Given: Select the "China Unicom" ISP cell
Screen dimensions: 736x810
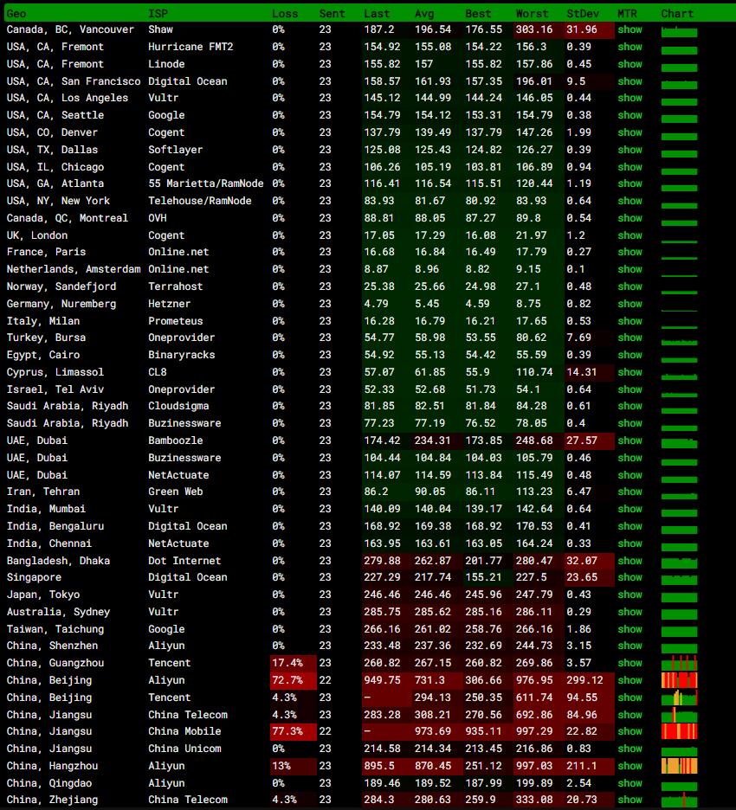Looking at the screenshot, I should click(x=184, y=749).
